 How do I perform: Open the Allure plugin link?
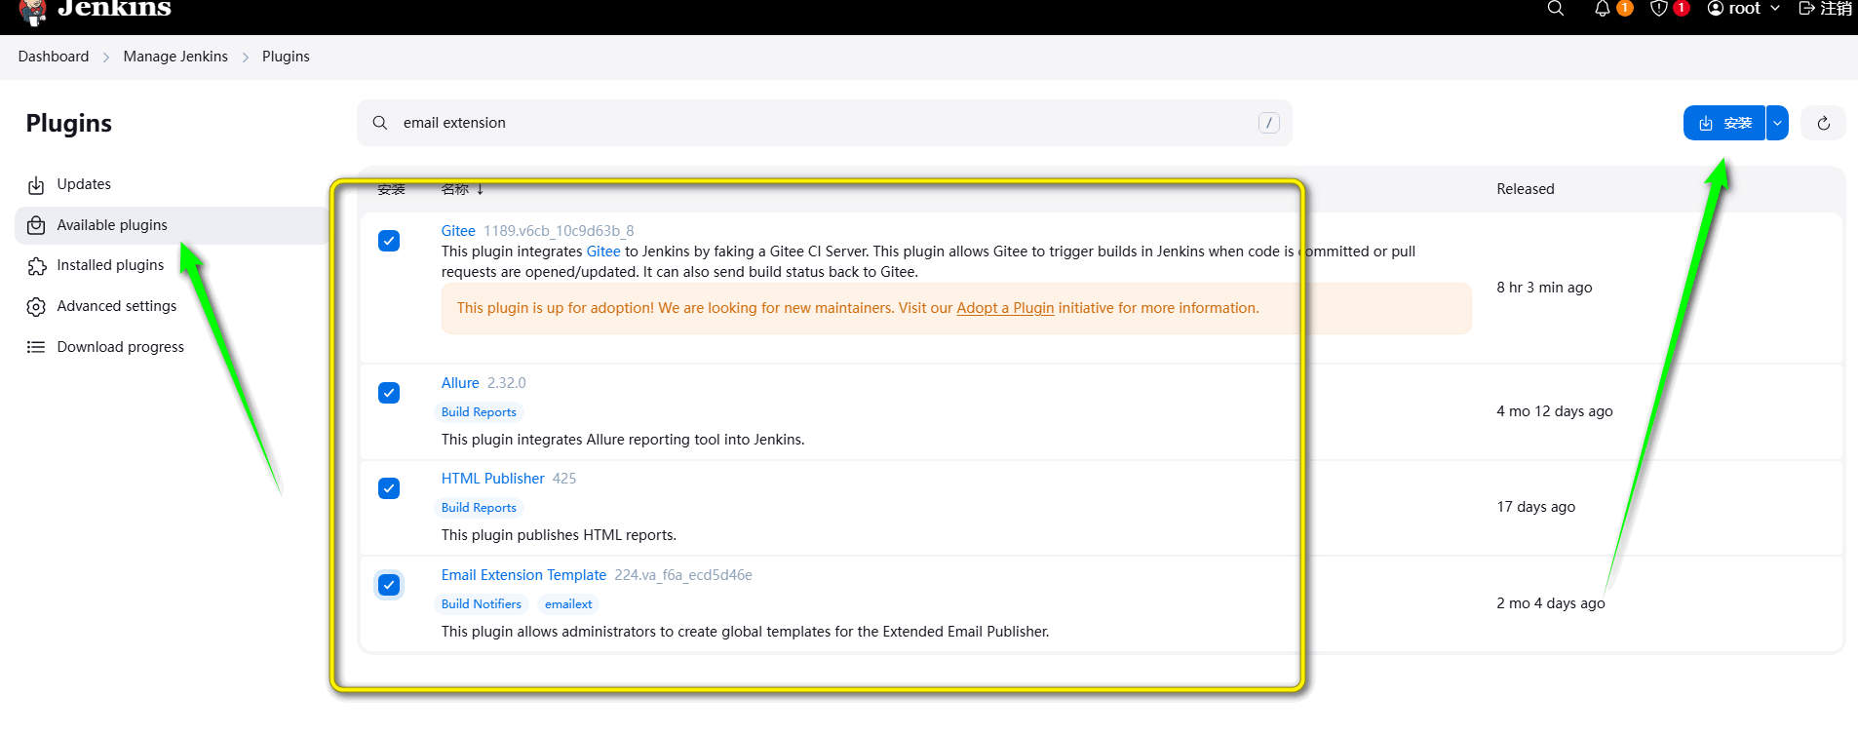coord(460,383)
